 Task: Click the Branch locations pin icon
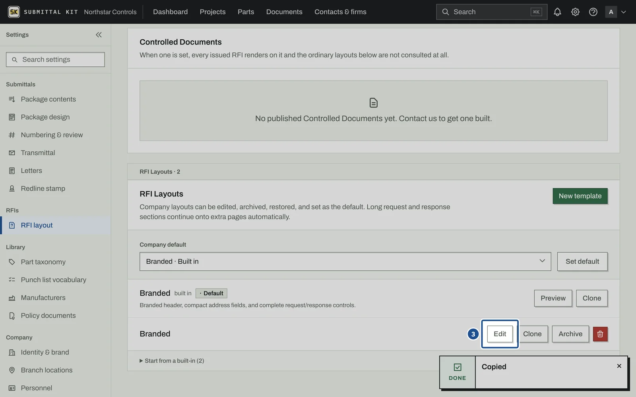[12, 370]
